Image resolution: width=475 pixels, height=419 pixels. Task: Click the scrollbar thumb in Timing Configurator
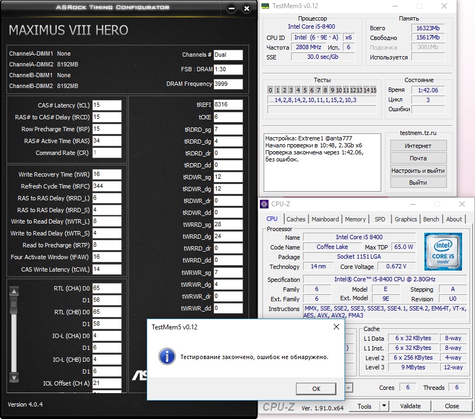click(x=14, y=305)
